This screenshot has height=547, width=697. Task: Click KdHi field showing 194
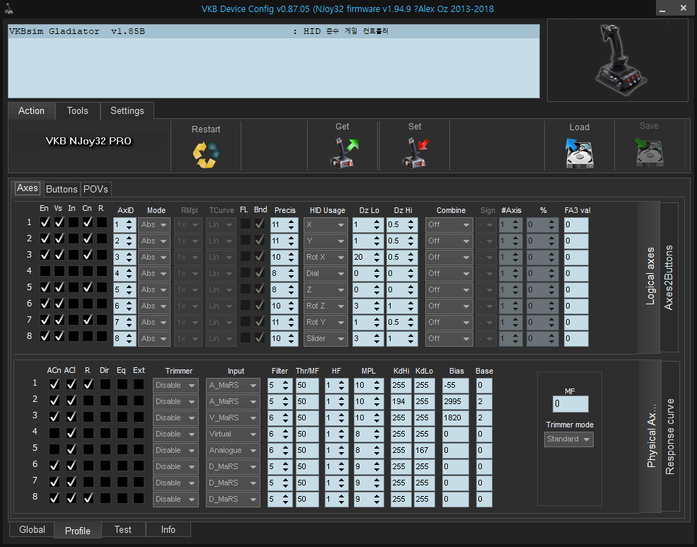[401, 402]
